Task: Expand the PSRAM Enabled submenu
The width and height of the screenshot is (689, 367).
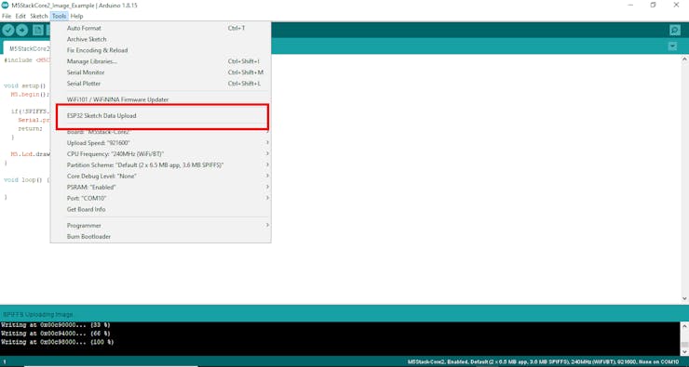Action: pos(161,188)
